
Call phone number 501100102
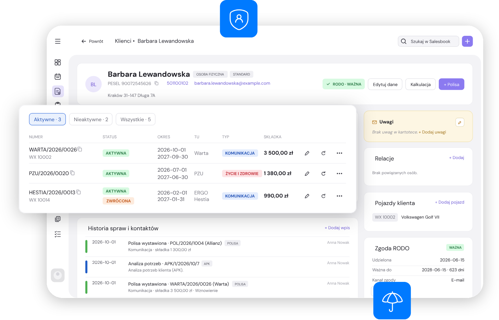[x=177, y=83]
